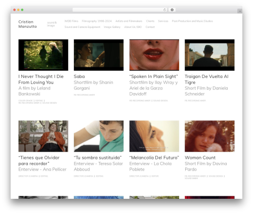The width and height of the screenshot is (253, 214).
Task: Open the IMDB Films menu item
Action: point(71,21)
